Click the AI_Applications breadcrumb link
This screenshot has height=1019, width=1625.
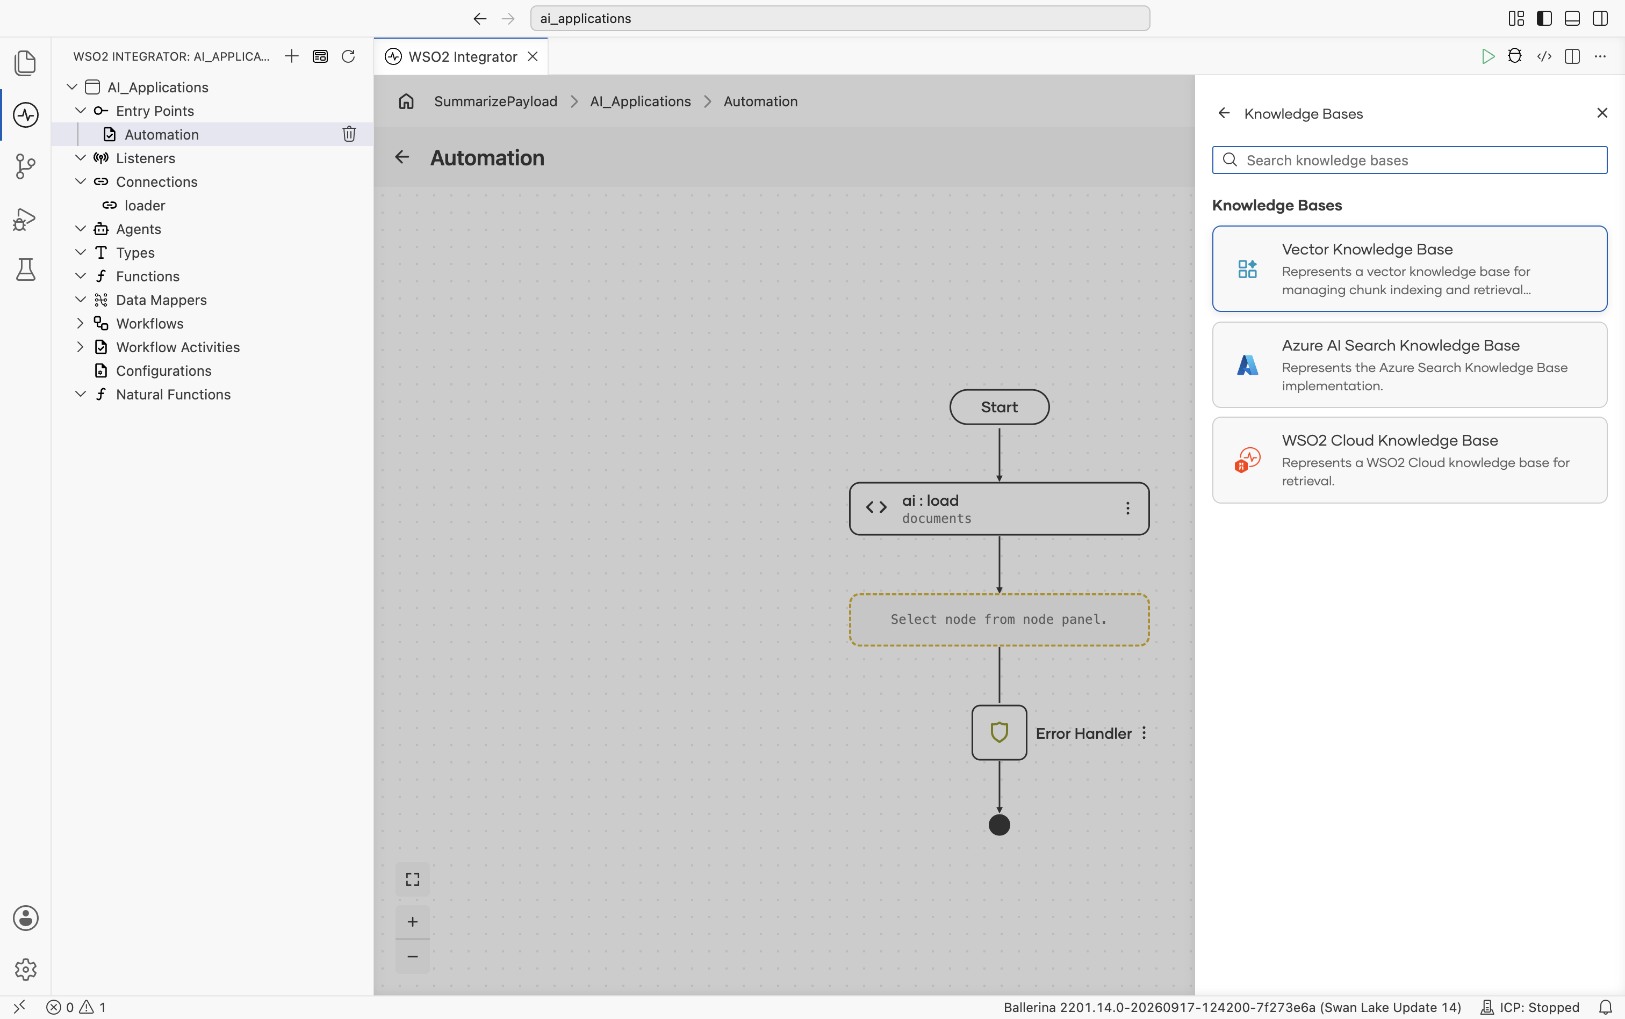pyautogui.click(x=640, y=101)
